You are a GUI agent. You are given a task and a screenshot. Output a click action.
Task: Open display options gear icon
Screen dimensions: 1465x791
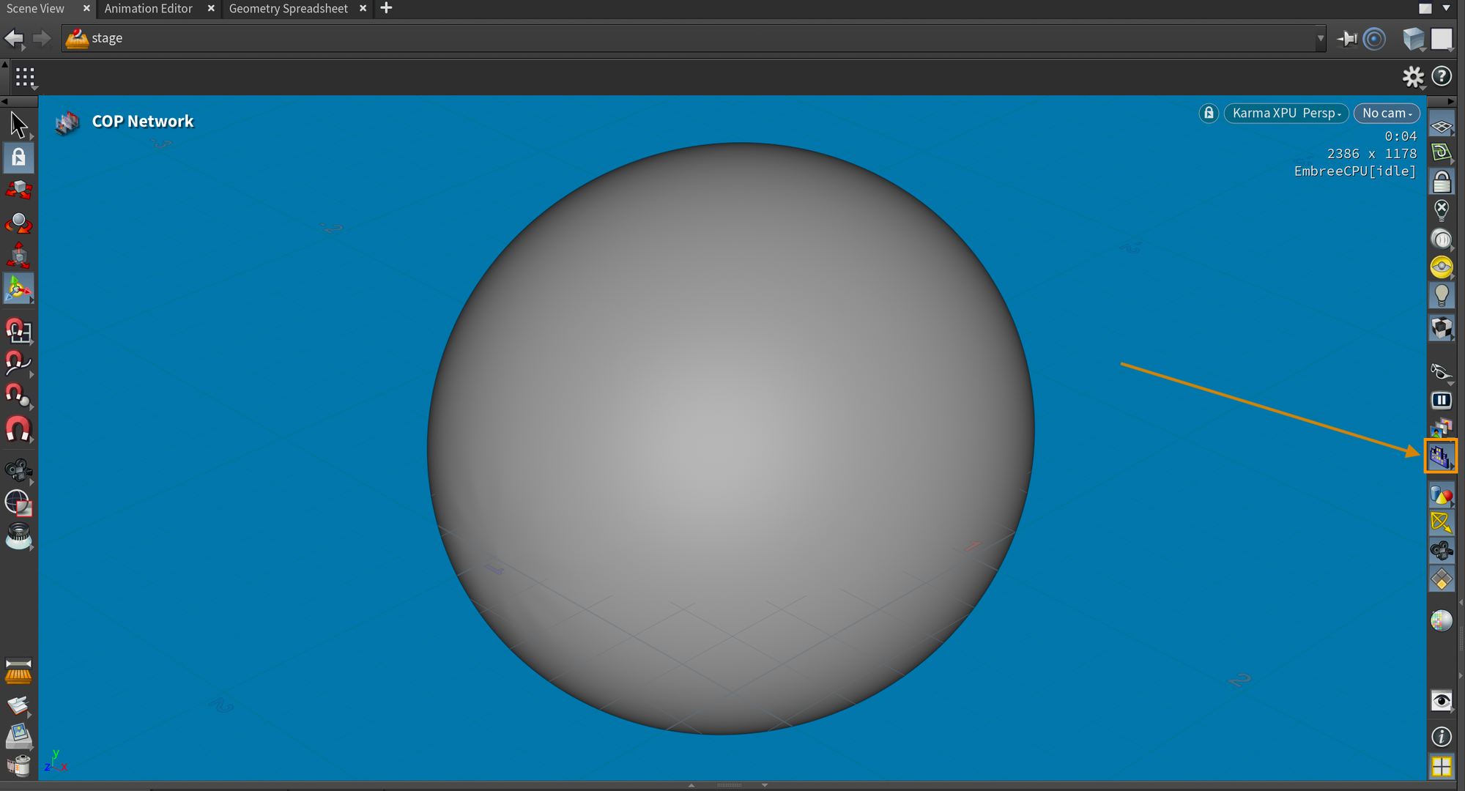coord(1412,77)
